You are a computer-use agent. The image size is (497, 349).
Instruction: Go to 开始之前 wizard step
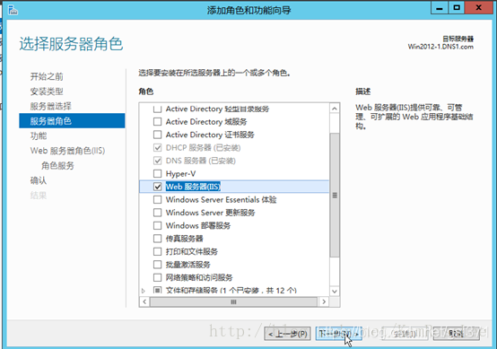point(47,77)
